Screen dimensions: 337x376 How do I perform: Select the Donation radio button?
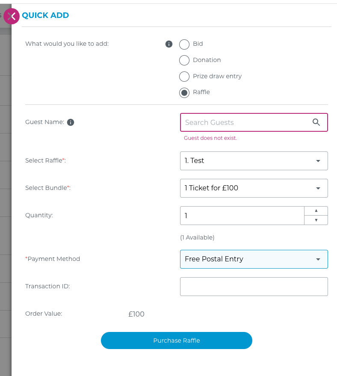(184, 60)
